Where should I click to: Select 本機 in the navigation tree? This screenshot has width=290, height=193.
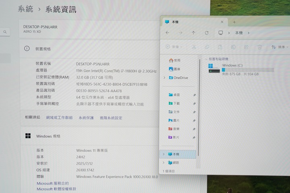pos(178,154)
